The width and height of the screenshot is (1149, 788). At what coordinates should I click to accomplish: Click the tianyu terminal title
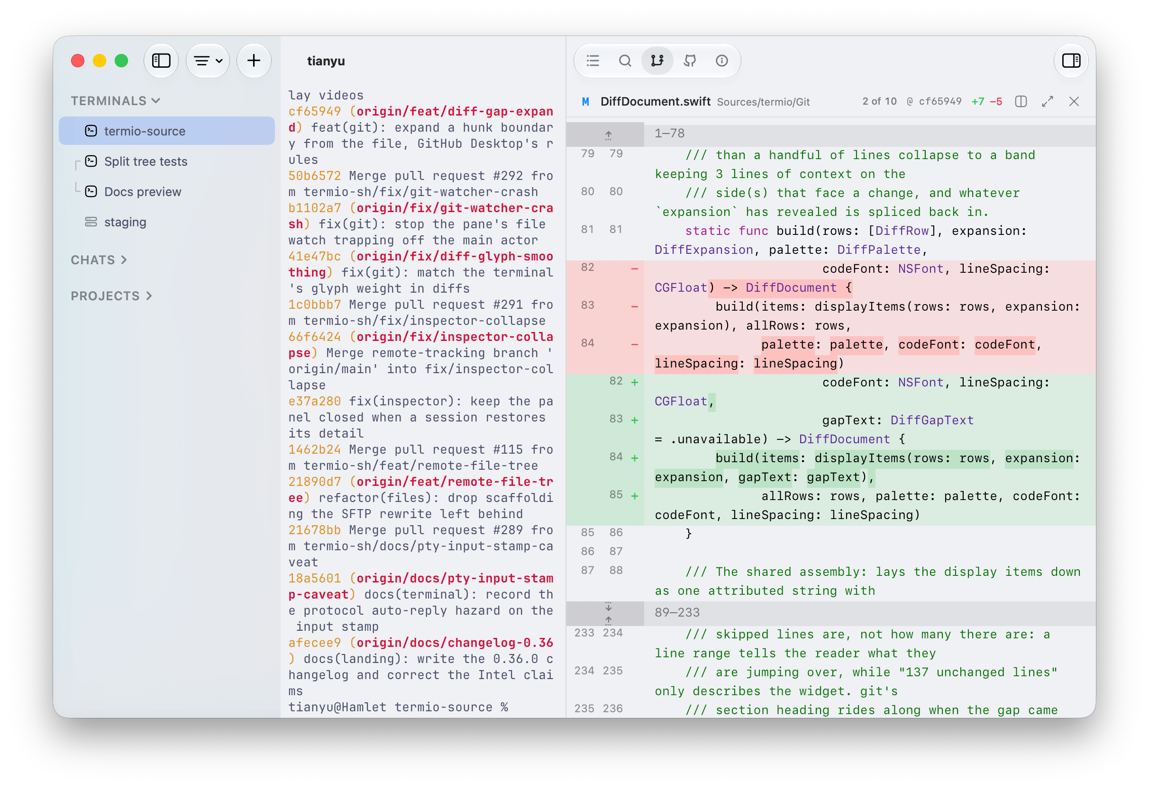click(326, 61)
